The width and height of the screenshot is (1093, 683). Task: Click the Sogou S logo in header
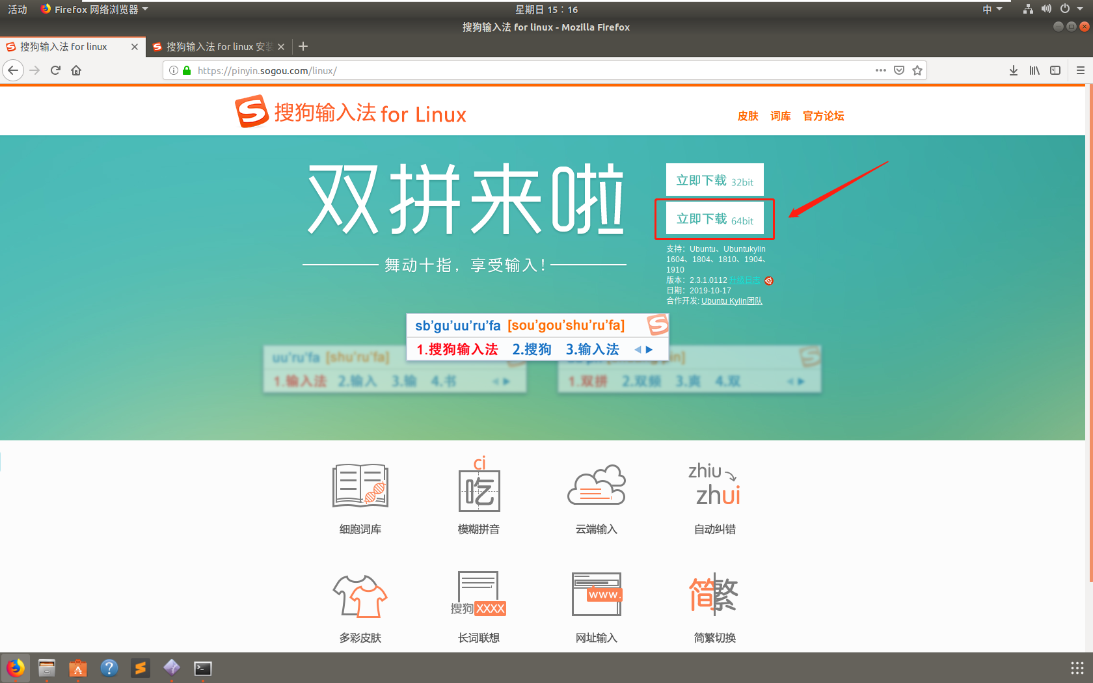tap(252, 111)
